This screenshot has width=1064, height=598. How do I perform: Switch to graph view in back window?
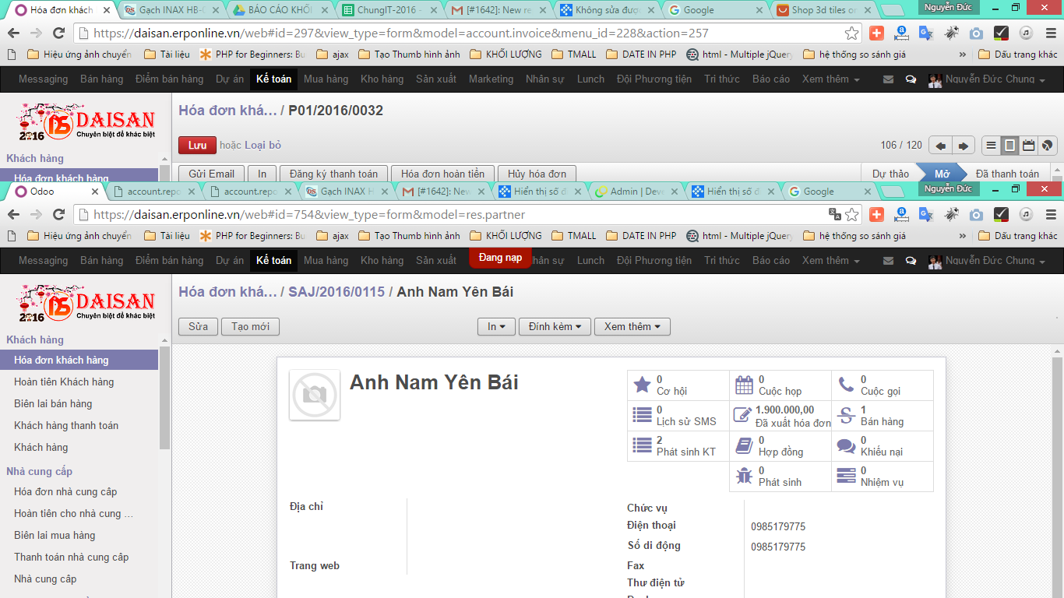(1047, 146)
